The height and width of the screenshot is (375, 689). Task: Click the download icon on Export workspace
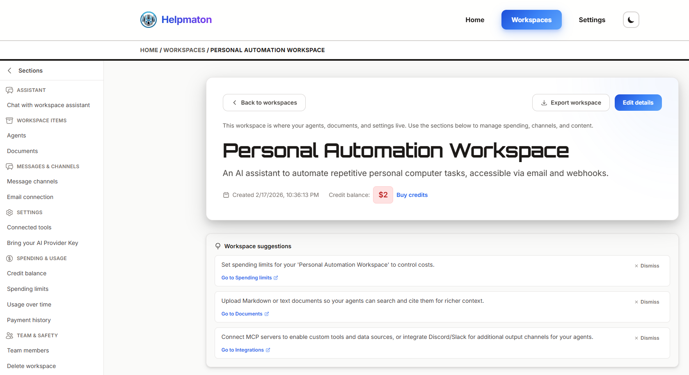coord(544,103)
